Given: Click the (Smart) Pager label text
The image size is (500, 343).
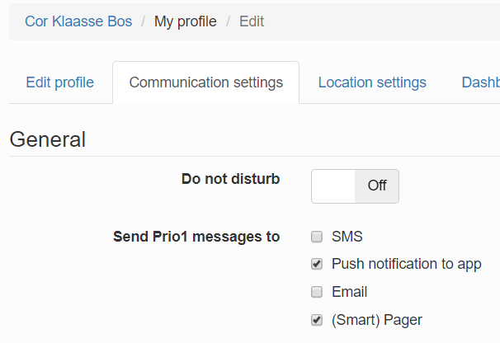Looking at the screenshot, I should pyautogui.click(x=377, y=320).
